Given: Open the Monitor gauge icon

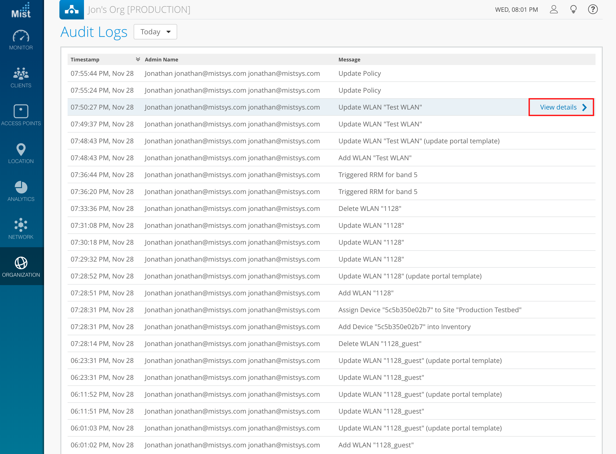Looking at the screenshot, I should pyautogui.click(x=21, y=36).
